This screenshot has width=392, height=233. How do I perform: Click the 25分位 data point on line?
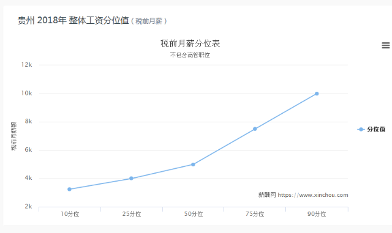(x=131, y=179)
